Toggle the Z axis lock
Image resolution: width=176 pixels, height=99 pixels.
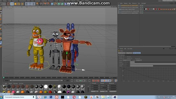[33, 4]
